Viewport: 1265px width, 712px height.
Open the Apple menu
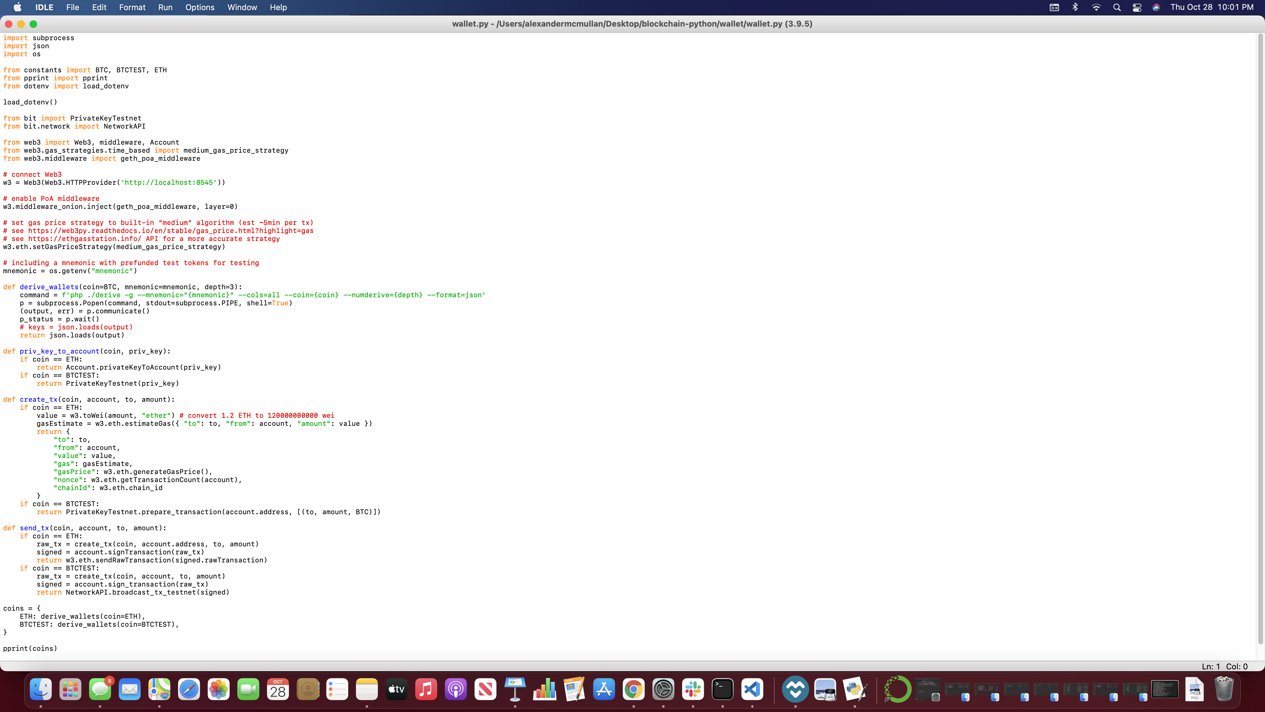pyautogui.click(x=17, y=7)
